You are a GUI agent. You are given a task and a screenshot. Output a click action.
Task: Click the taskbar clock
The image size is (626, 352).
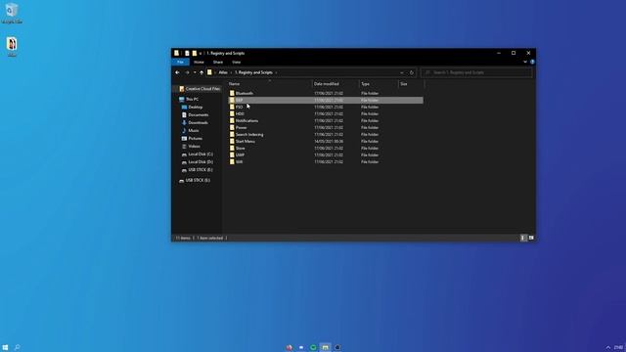619,348
